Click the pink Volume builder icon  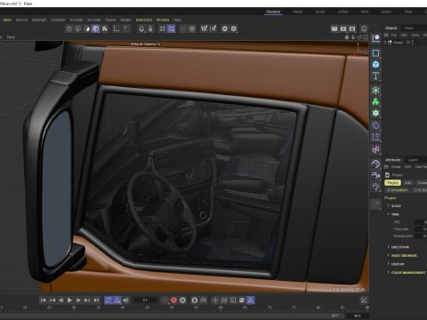pyautogui.click(x=375, y=149)
